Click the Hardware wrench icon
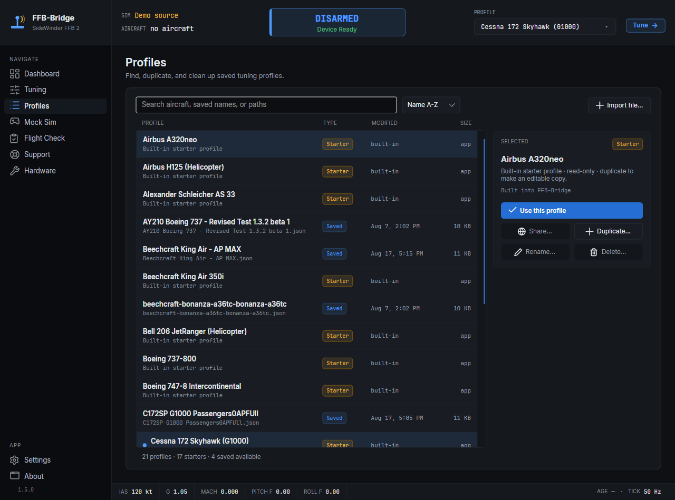Image resolution: width=675 pixels, height=500 pixels. pos(15,171)
